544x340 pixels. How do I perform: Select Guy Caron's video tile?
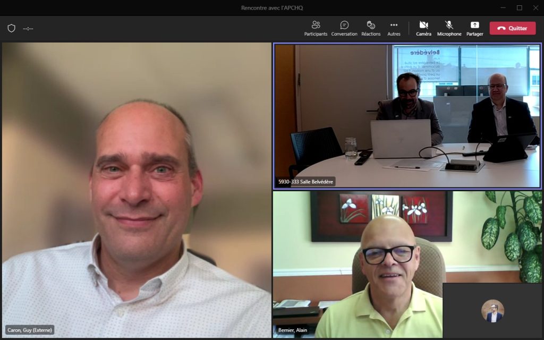tap(137, 186)
